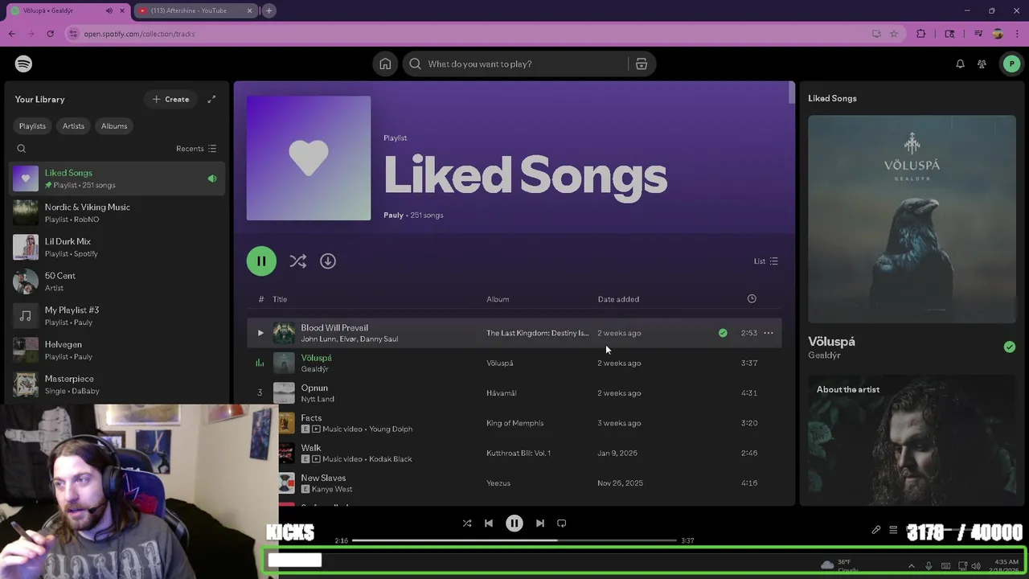This screenshot has height=579, width=1029.
Task: Open Kutthroat Bill: Vol. 1 album
Action: (x=519, y=454)
